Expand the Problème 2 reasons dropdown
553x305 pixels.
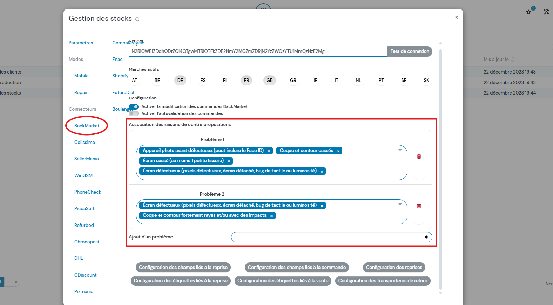[400, 205]
